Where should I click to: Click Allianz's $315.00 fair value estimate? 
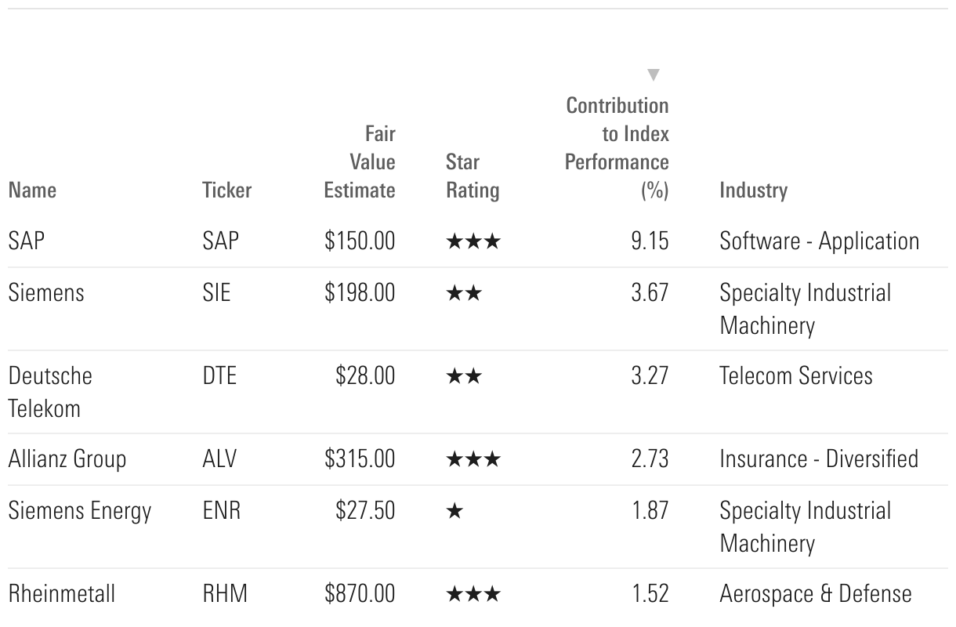(x=360, y=458)
